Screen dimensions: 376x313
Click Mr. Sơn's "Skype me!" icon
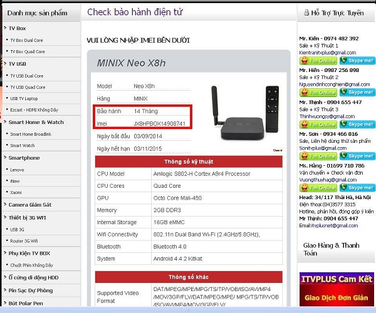[x=357, y=156]
